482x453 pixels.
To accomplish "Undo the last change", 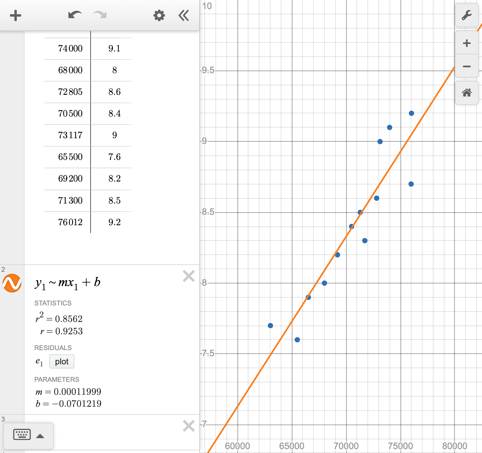I will pos(74,15).
